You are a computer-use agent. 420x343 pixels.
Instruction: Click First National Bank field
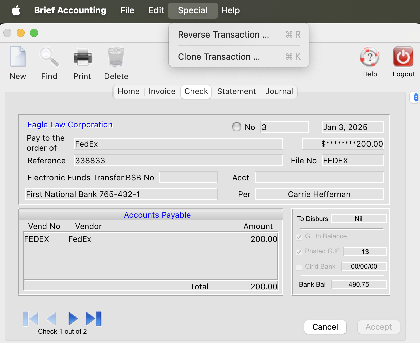pos(121,194)
